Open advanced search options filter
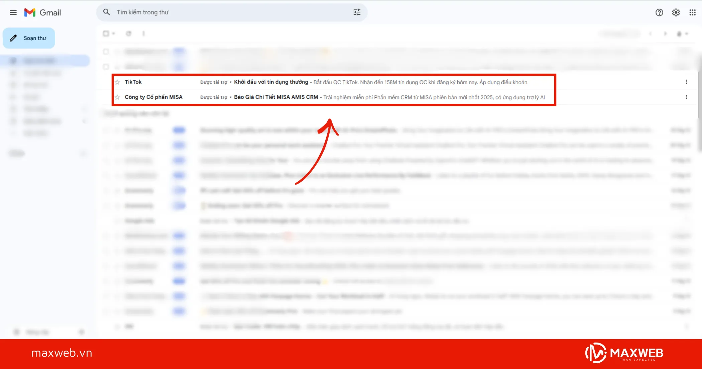 [x=356, y=12]
